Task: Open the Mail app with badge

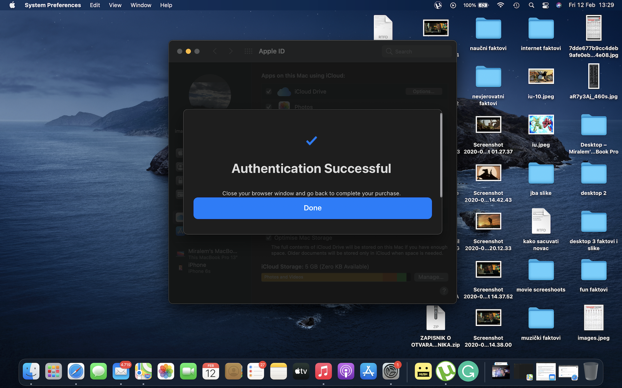Action: (121, 371)
